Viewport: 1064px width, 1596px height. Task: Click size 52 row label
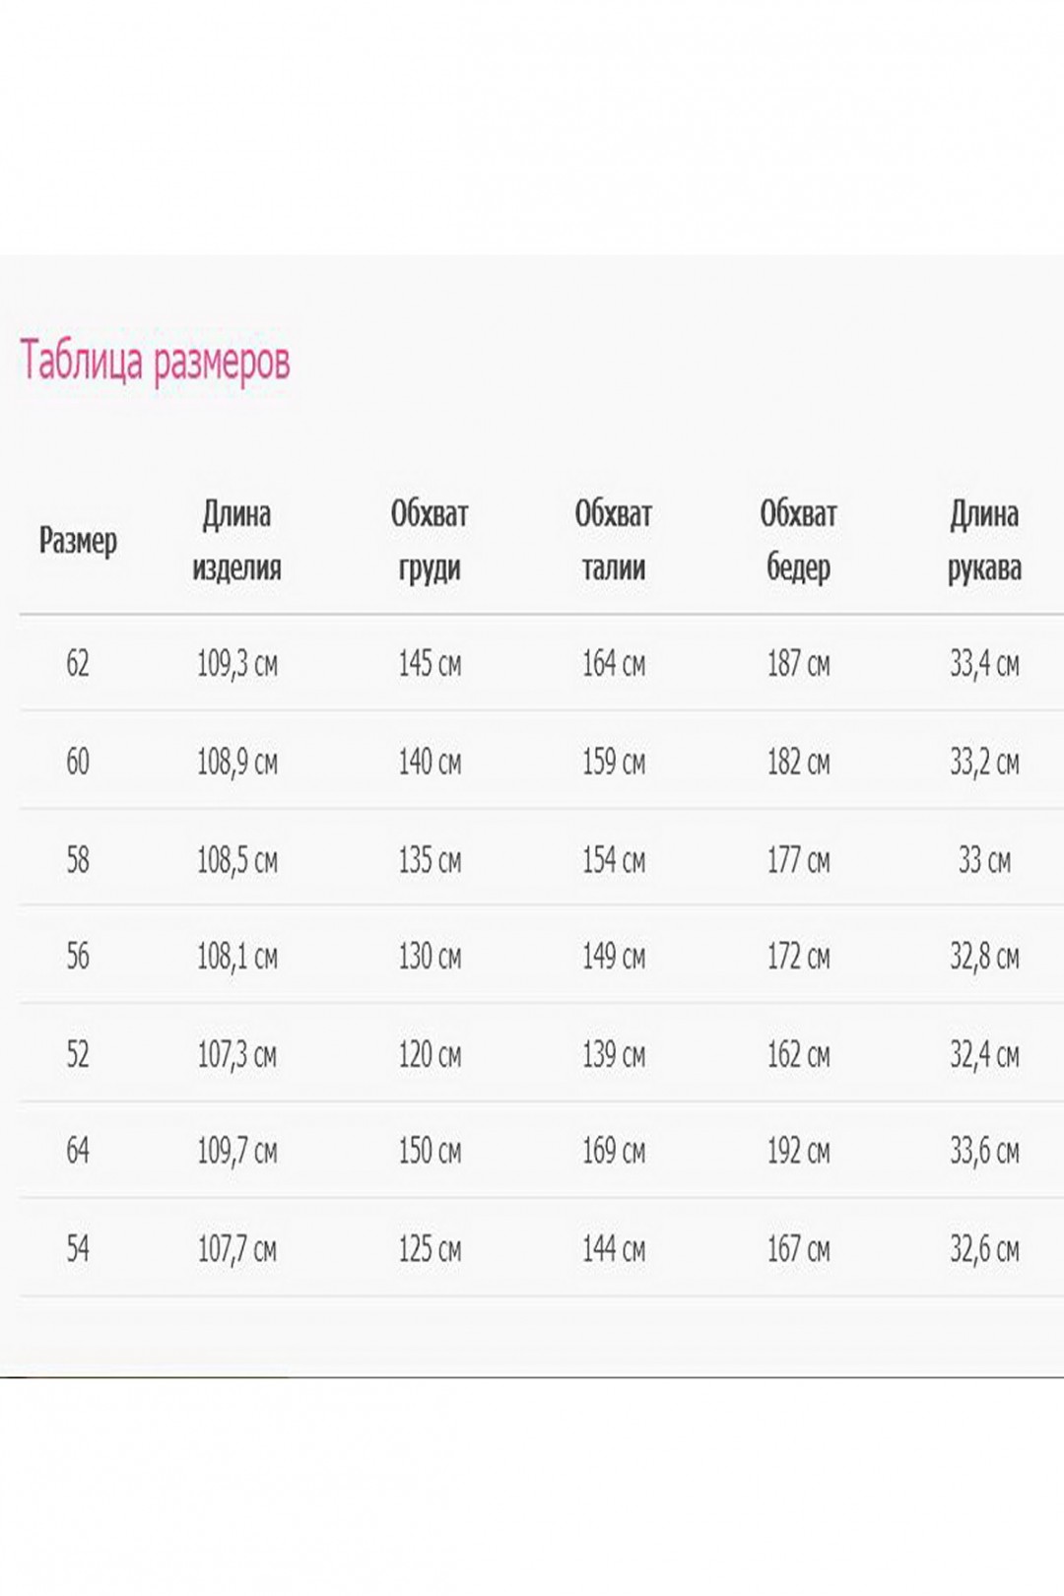tap(78, 1054)
